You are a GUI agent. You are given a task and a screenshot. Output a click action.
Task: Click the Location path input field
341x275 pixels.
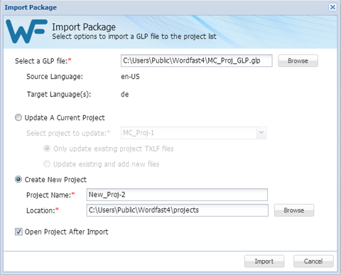click(177, 210)
